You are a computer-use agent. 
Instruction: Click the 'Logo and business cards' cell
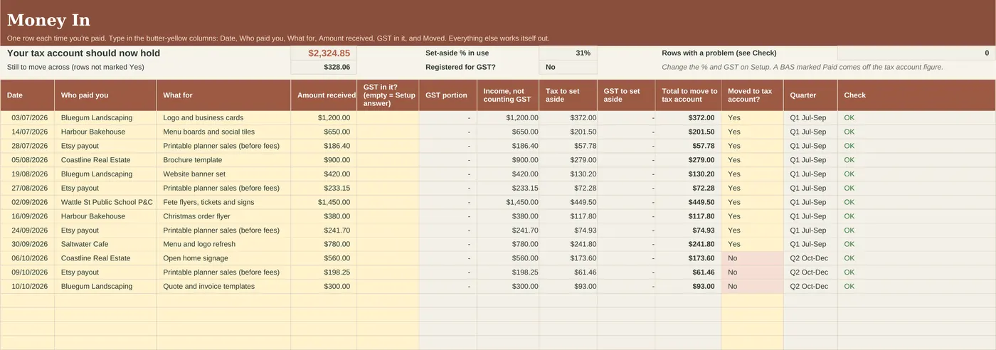[x=223, y=118]
